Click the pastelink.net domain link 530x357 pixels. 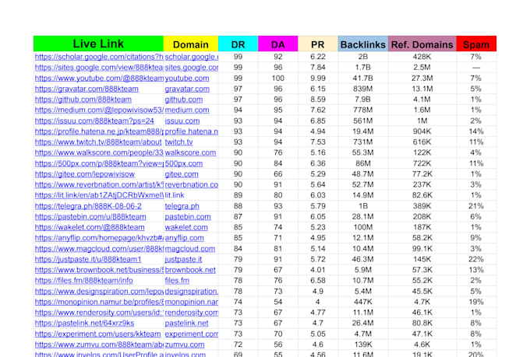pos(186,324)
